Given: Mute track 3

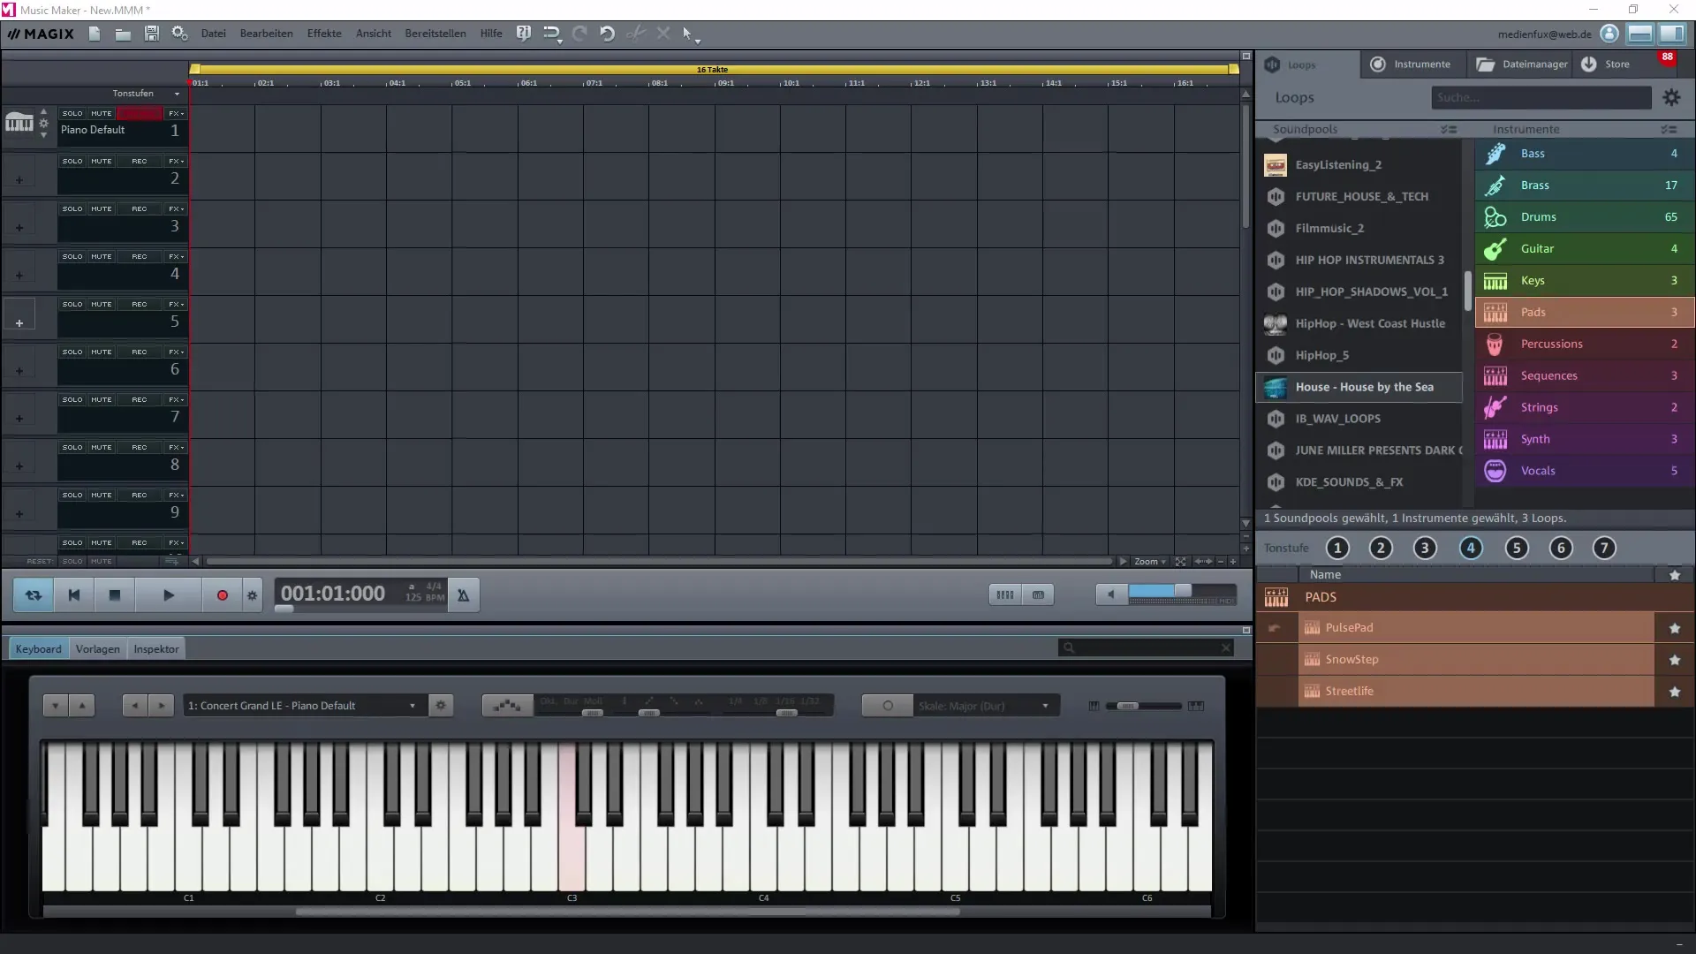Looking at the screenshot, I should click(x=102, y=208).
